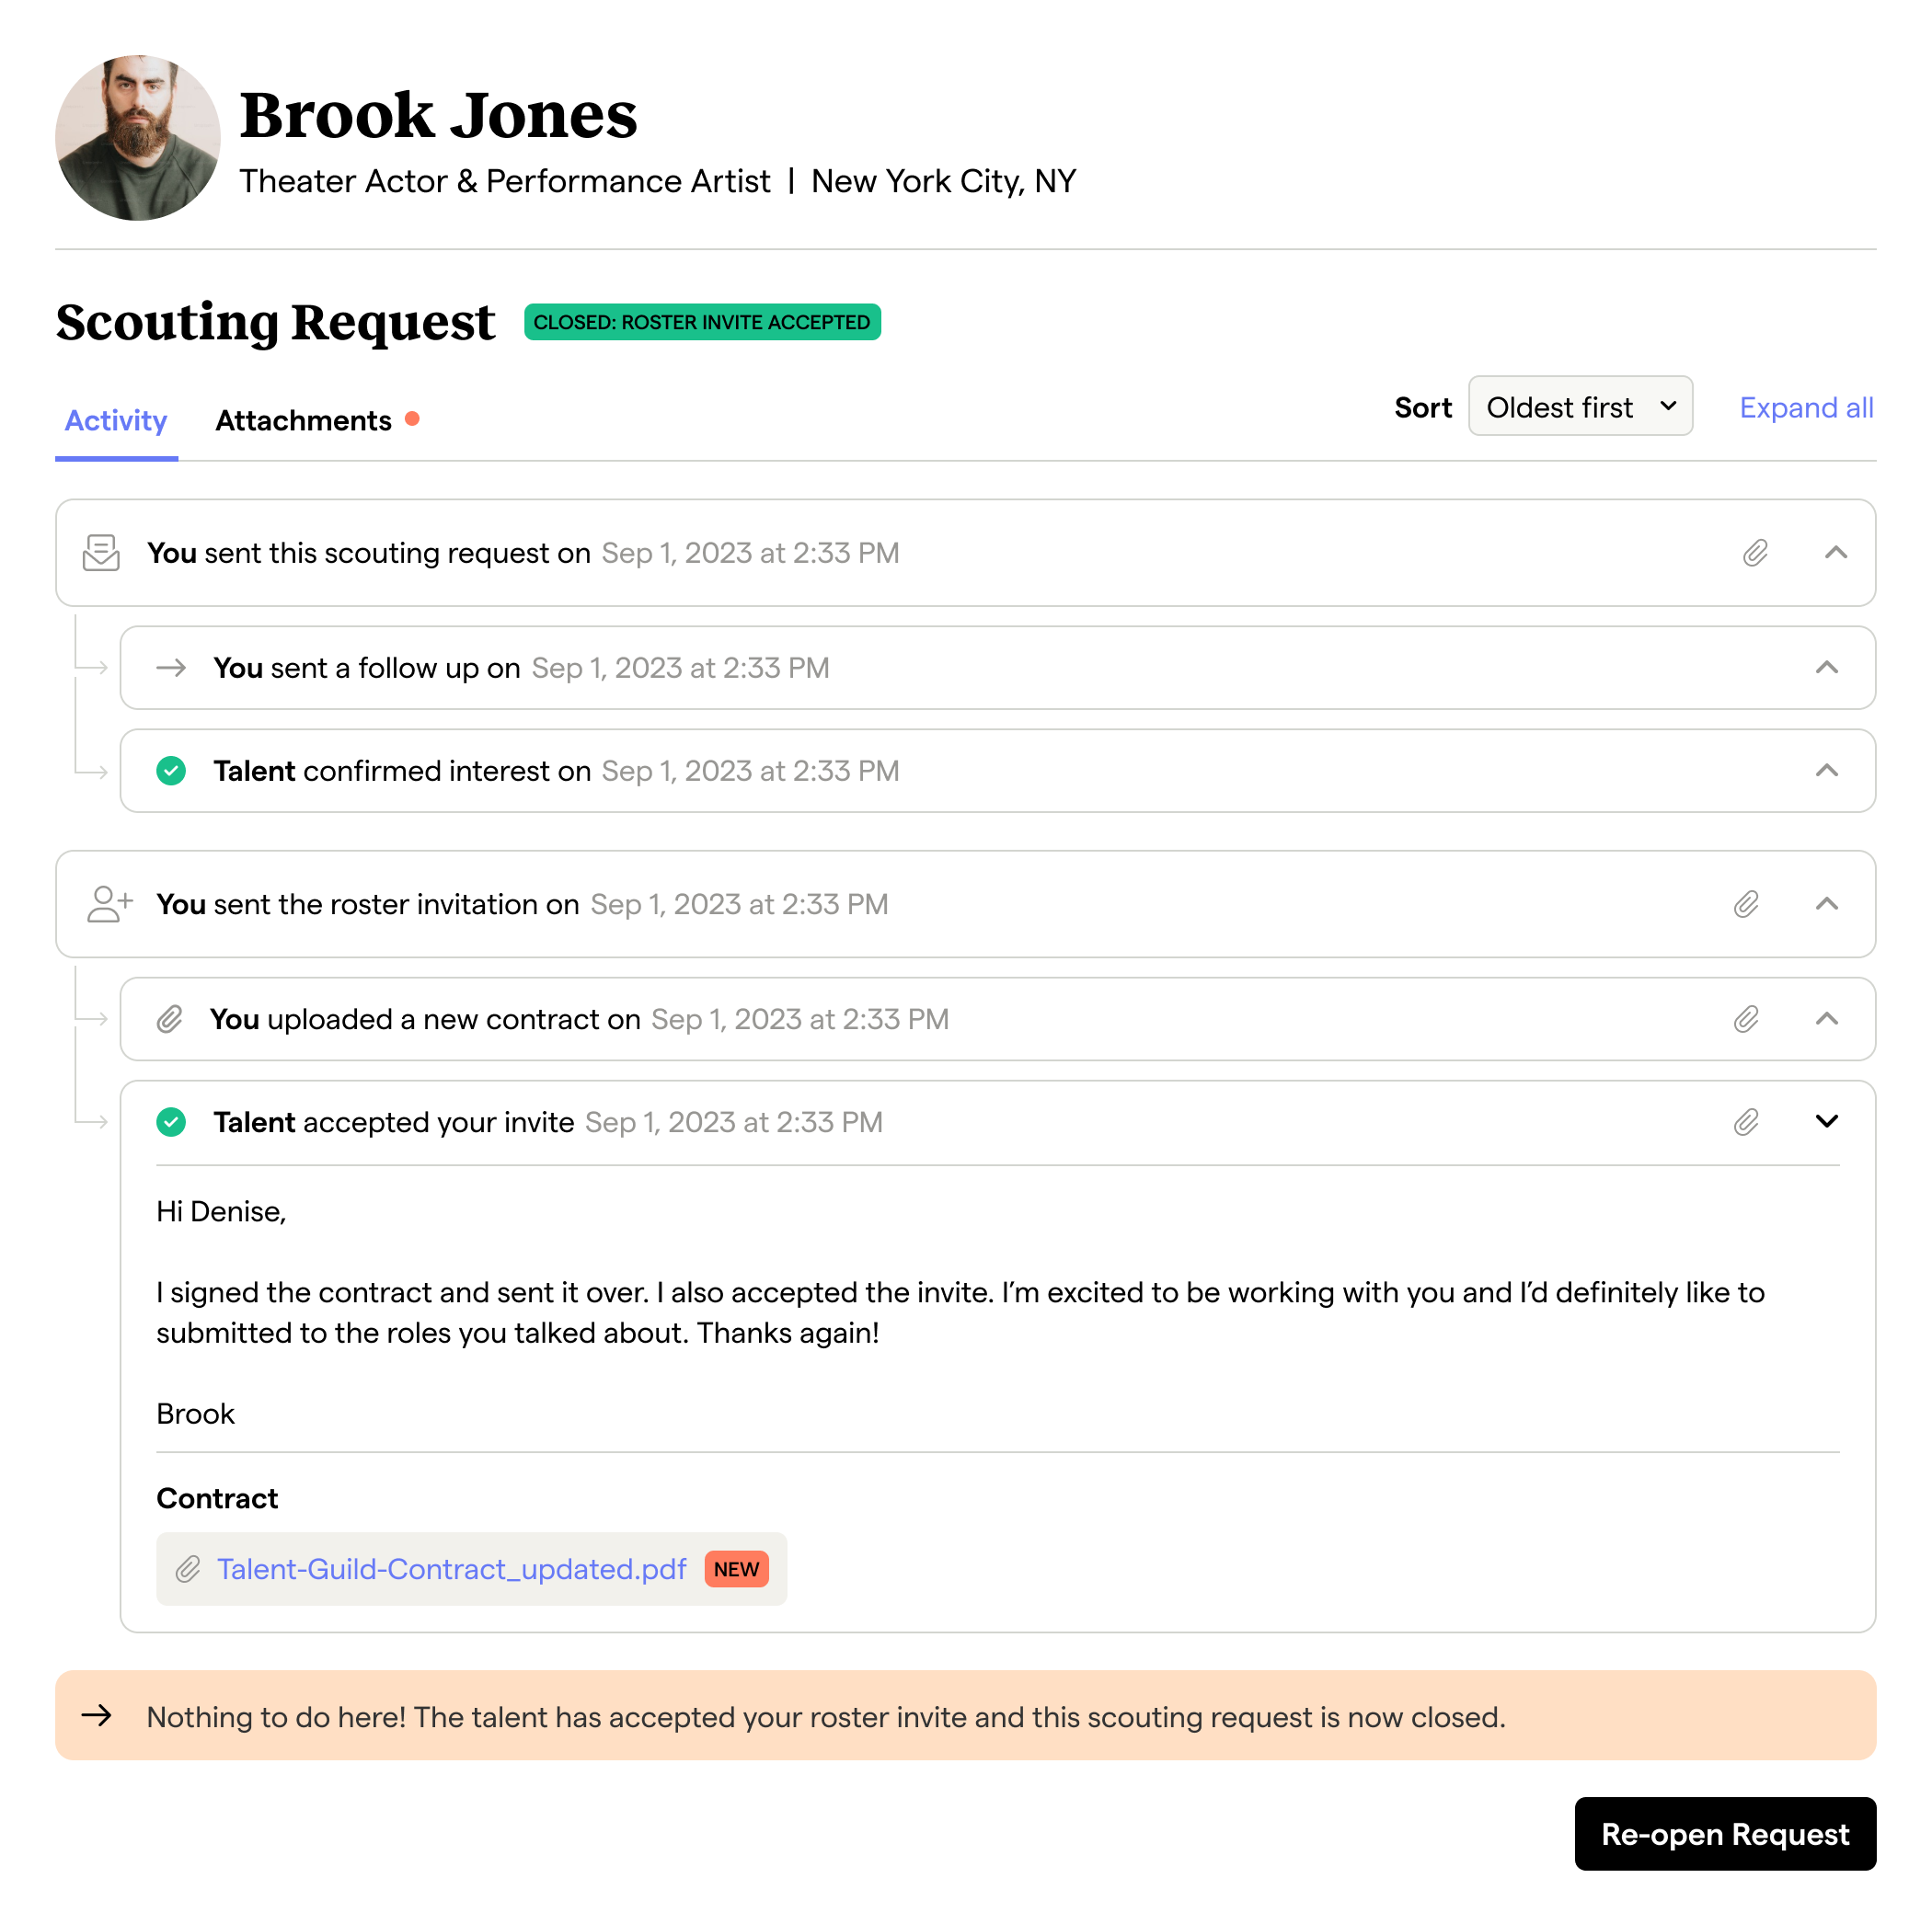Open Talent-Guild-Contract_updated.pdf attachment
The image size is (1932, 1924).
(x=451, y=1568)
